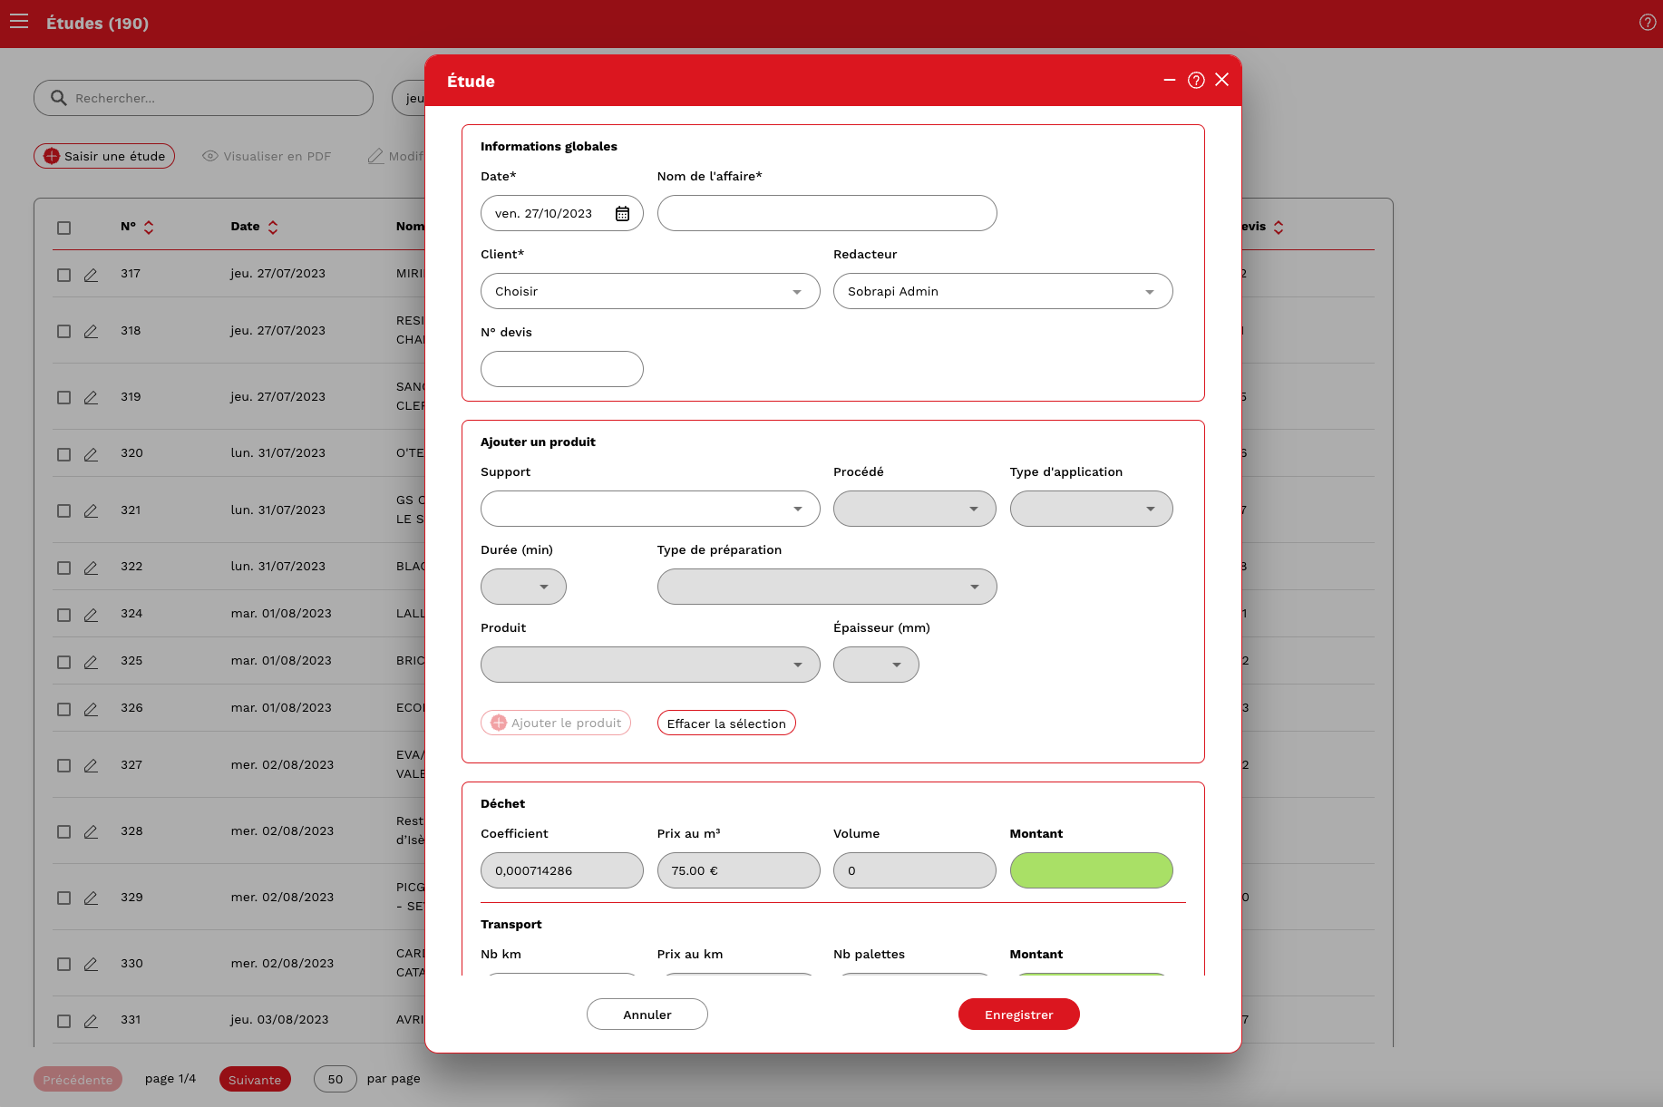Click the Nom de l'affaire input
Screen dimensions: 1663x1107
pos(827,213)
